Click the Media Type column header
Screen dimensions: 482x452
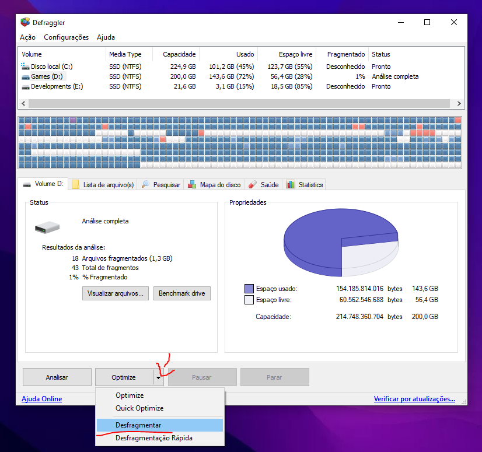pyautogui.click(x=129, y=54)
